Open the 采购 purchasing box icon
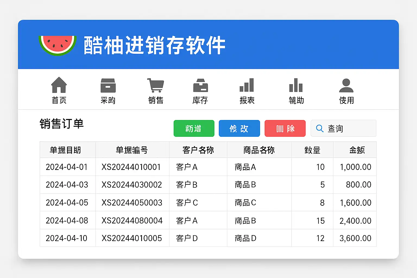Screen dimensions: 417x278 click(108, 85)
